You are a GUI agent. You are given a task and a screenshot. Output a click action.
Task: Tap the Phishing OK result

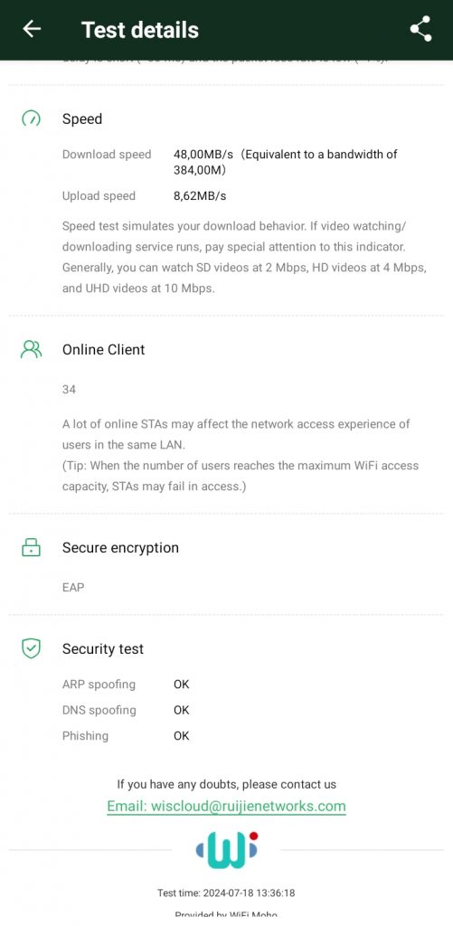coord(182,736)
